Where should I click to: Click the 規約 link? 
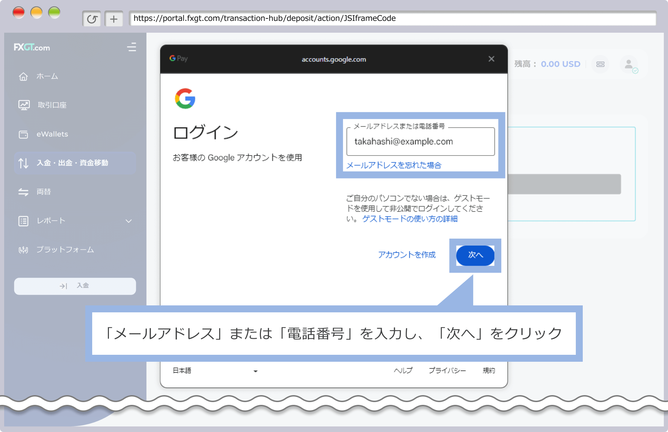pyautogui.click(x=489, y=370)
